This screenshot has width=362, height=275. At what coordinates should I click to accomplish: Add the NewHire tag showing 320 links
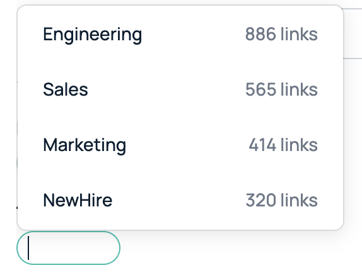180,200
